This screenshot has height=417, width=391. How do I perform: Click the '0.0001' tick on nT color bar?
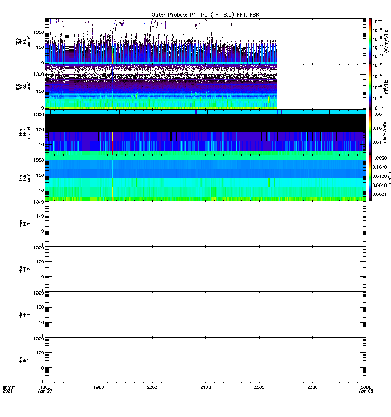[x=380, y=194]
